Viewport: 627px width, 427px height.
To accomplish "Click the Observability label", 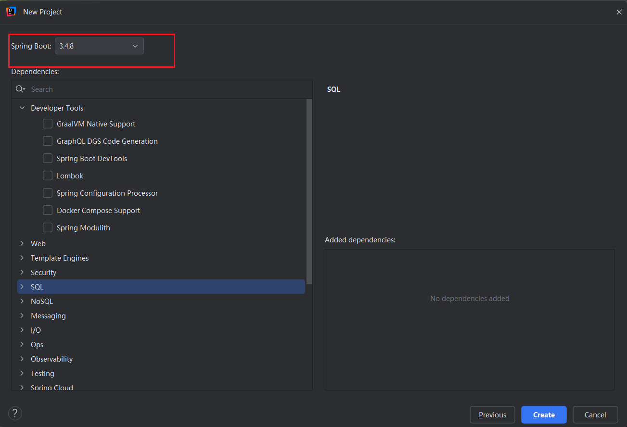I will (x=51, y=359).
